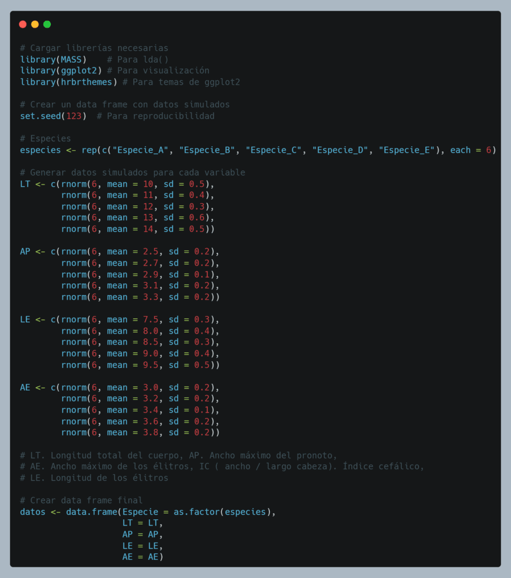Click library(hrbrthemes) call
The image size is (511, 578).
68,82
